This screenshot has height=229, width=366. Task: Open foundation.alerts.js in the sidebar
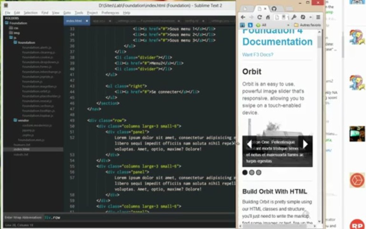(x=37, y=47)
